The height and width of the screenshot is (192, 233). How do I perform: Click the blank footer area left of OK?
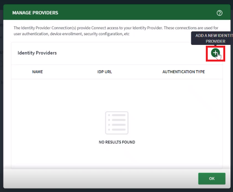pyautogui.click(x=97, y=178)
